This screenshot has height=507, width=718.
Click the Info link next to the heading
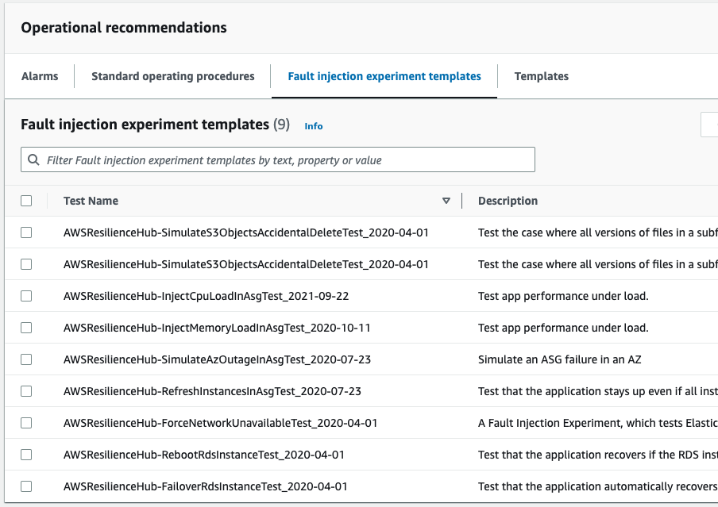(313, 126)
